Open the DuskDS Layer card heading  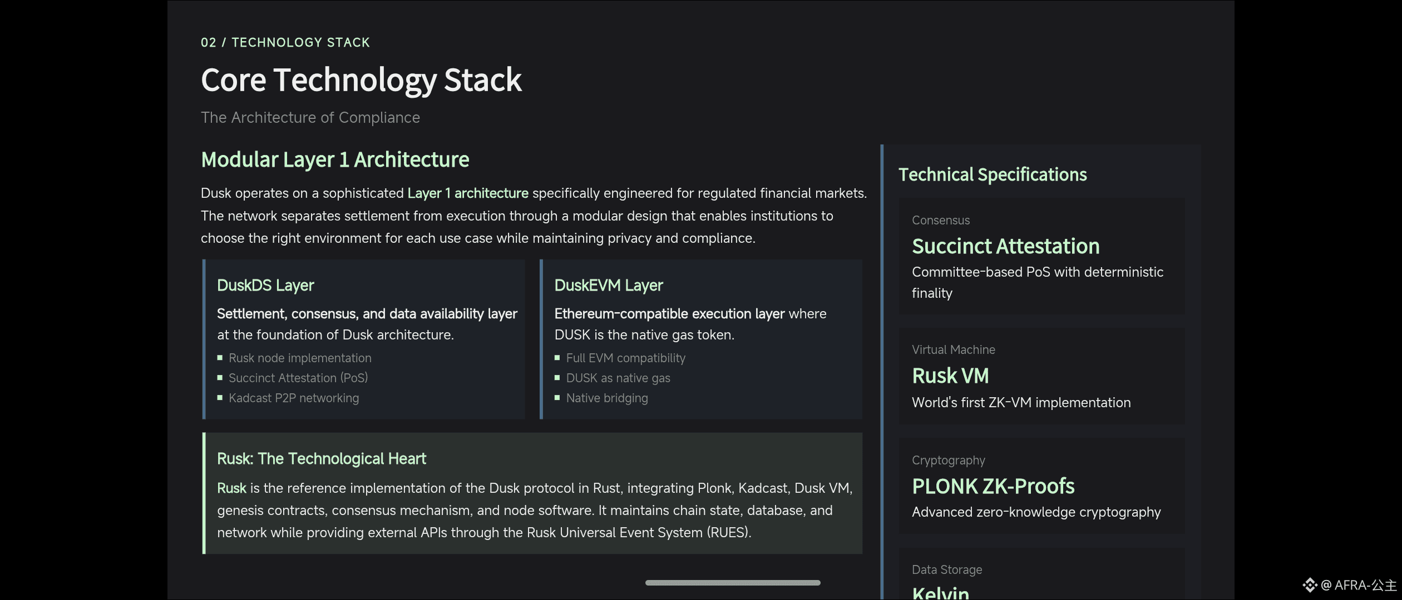point(265,286)
